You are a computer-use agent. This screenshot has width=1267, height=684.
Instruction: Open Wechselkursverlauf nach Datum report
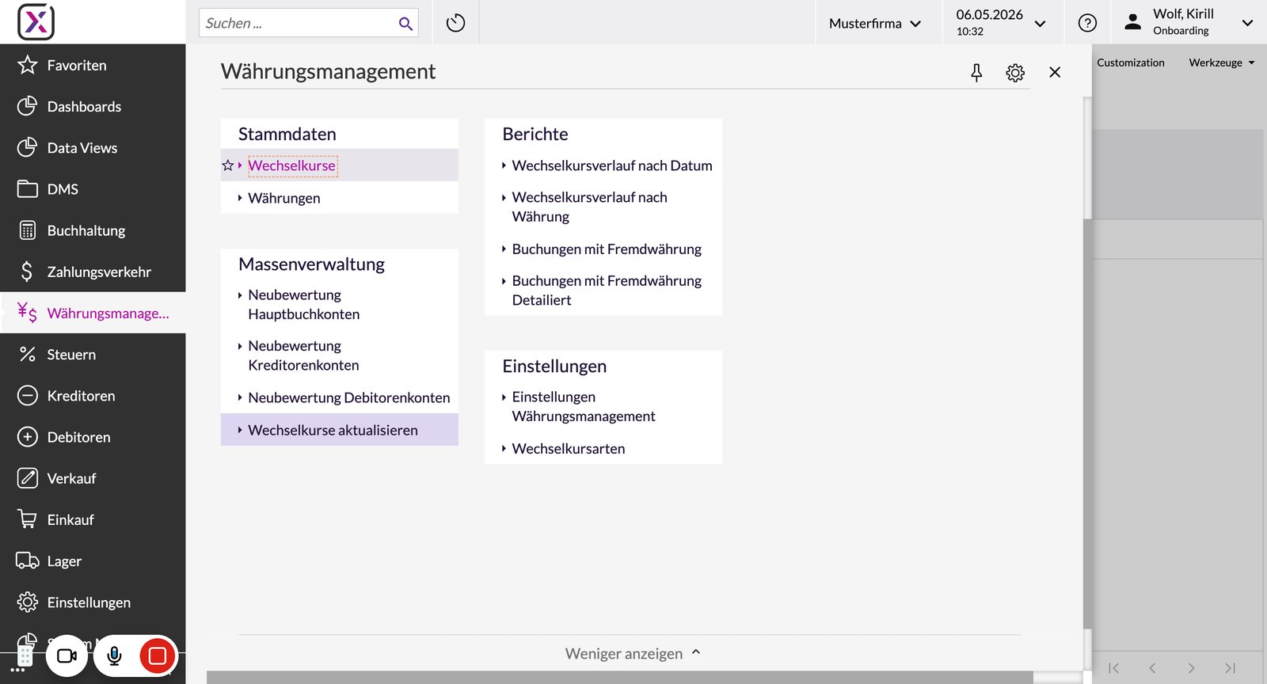click(x=611, y=165)
